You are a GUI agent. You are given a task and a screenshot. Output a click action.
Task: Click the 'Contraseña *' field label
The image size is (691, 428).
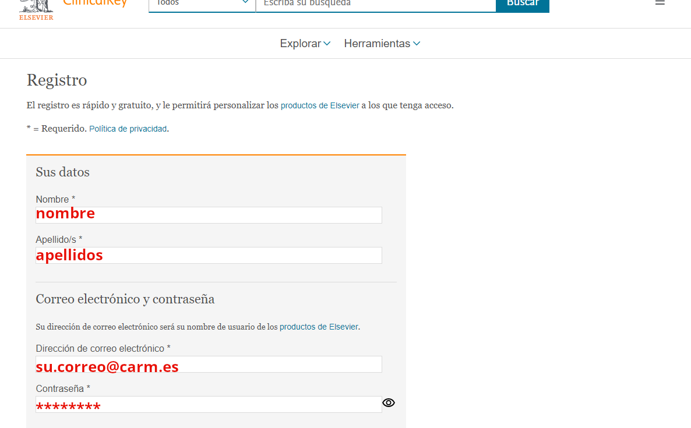(63, 389)
